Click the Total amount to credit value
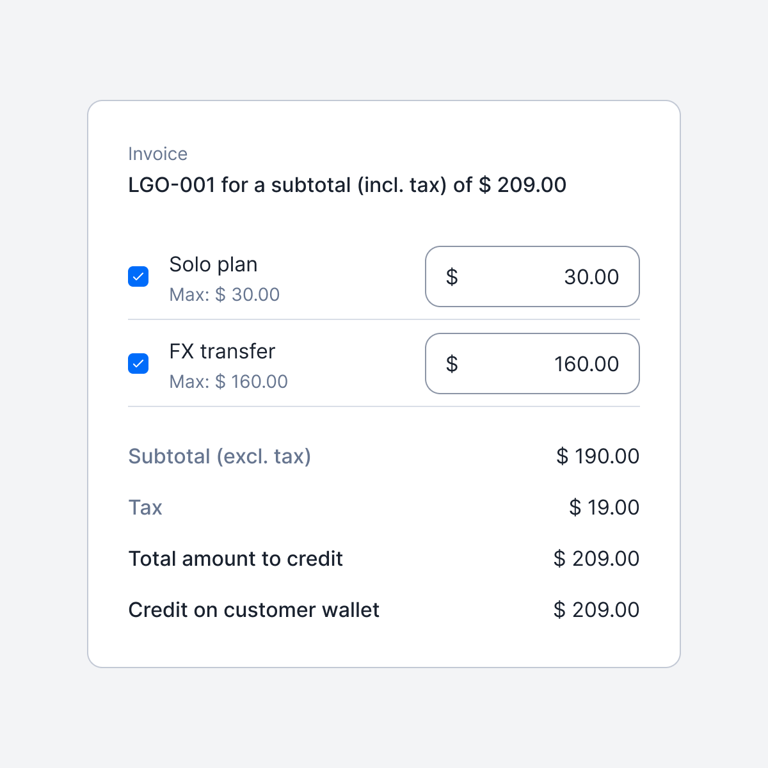Image resolution: width=768 pixels, height=768 pixels. [596, 559]
